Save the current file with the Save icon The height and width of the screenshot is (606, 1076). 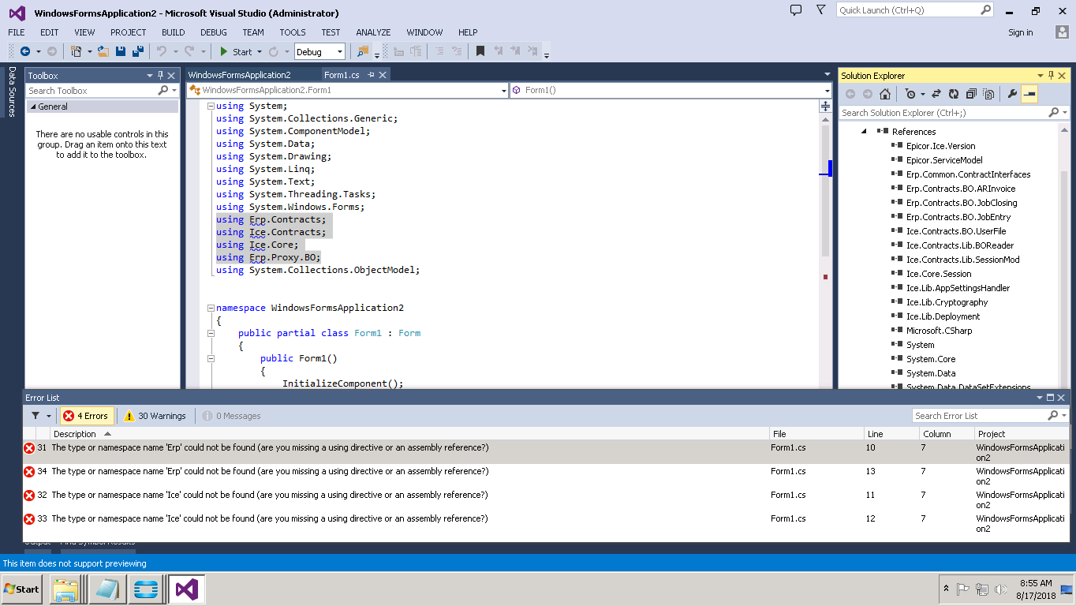click(x=121, y=51)
